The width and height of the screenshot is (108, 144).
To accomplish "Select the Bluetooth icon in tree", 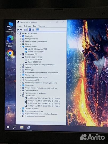I will pos(23,36).
